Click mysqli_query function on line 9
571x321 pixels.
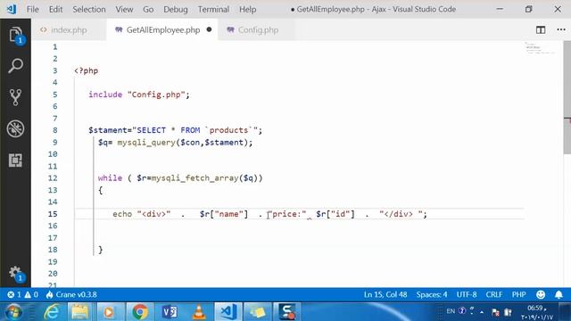[x=146, y=143]
